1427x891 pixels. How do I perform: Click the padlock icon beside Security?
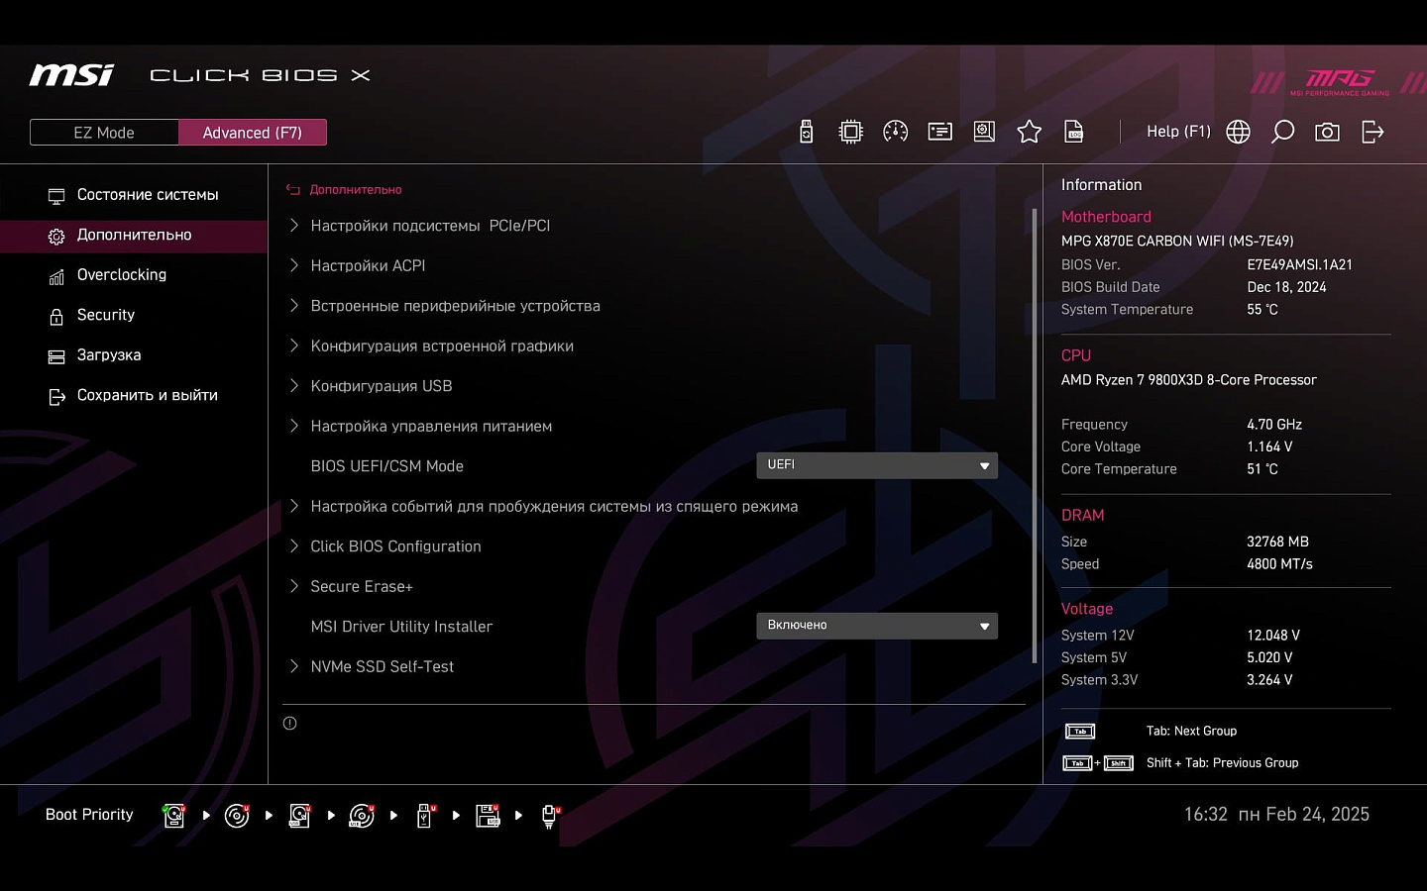coord(56,317)
